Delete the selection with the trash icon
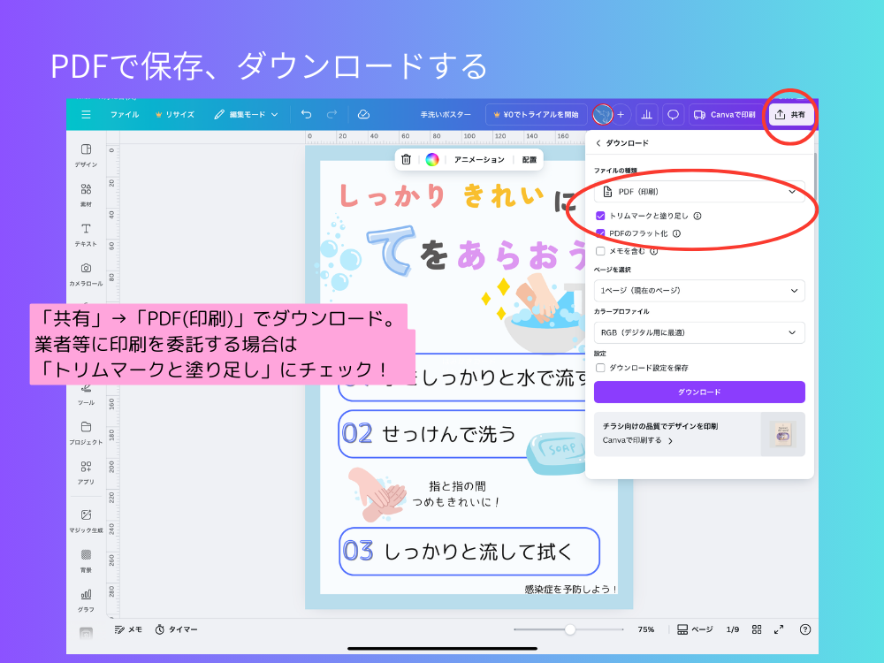 pyautogui.click(x=404, y=160)
